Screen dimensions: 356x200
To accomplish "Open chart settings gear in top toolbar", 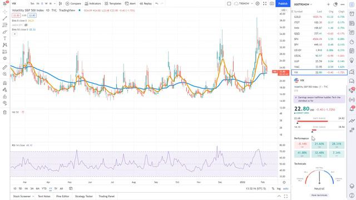I will 258,4.
